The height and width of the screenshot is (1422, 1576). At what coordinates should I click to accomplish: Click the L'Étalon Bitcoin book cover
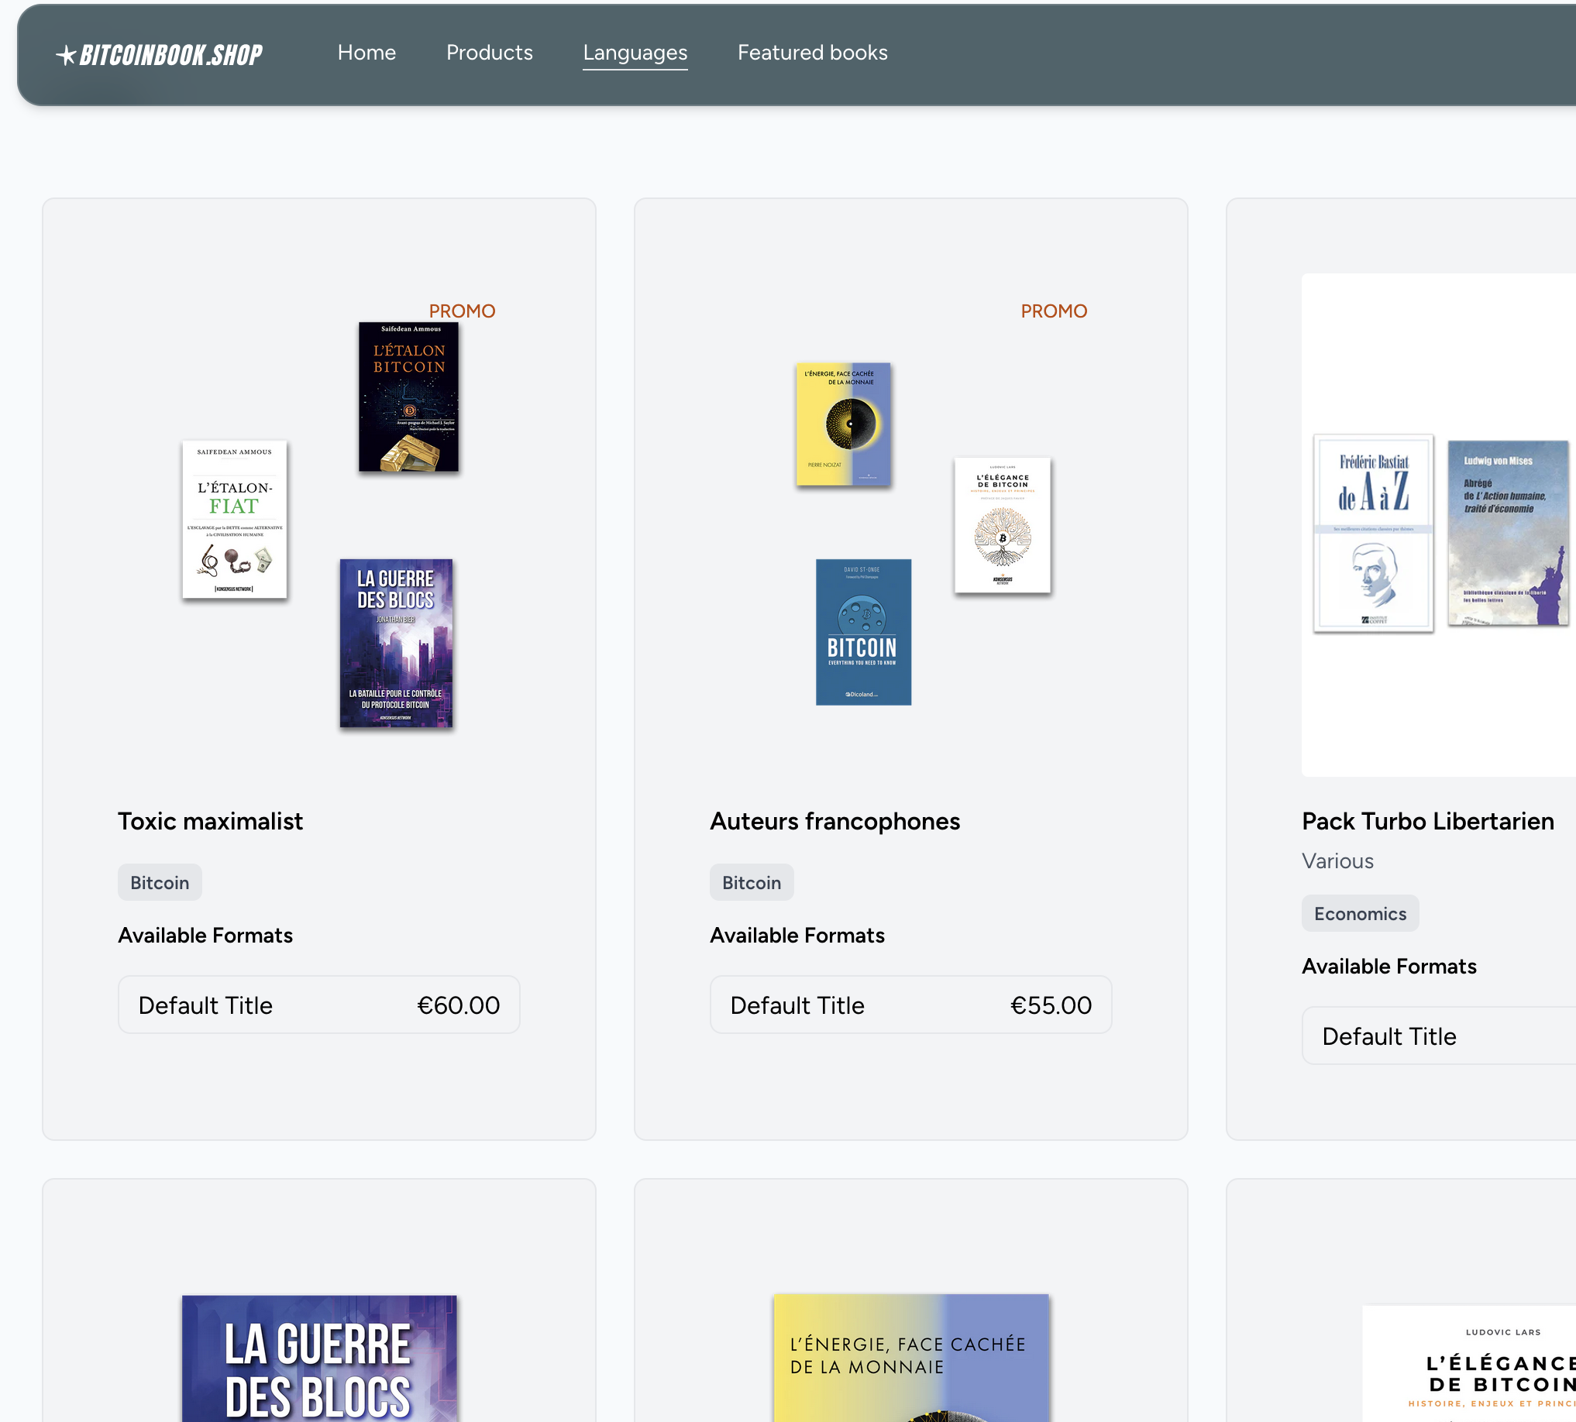click(x=409, y=397)
